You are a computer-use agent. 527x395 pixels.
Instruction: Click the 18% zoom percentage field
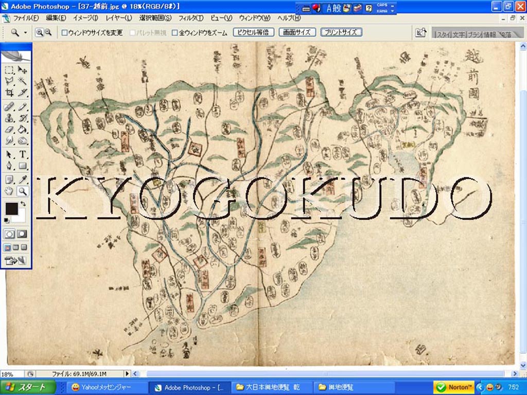[12, 374]
